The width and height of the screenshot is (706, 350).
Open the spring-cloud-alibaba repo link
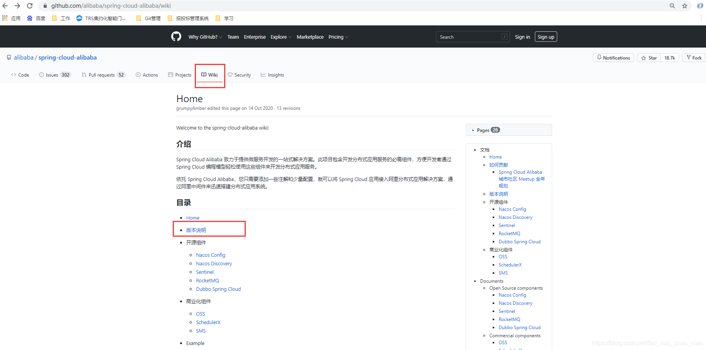click(x=68, y=58)
